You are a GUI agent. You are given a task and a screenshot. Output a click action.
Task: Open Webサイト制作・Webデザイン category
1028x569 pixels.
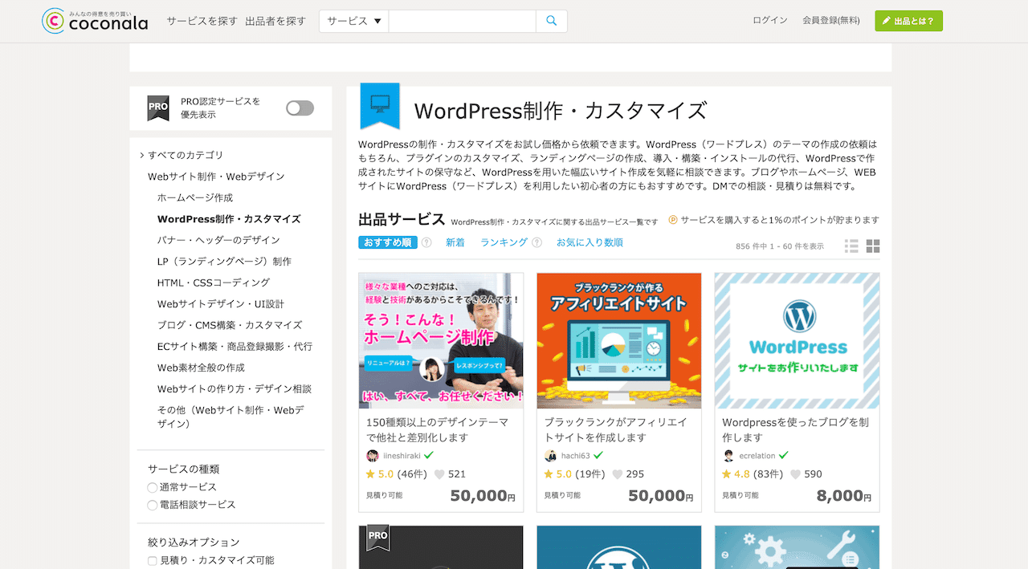click(x=216, y=177)
